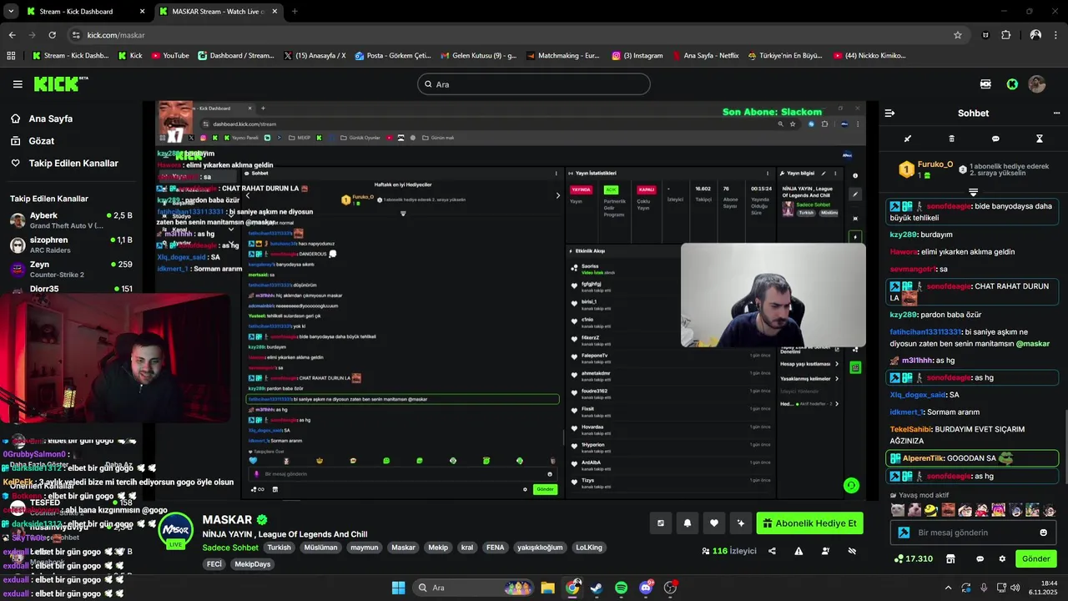Click the moderator hammer badge in message box
Image resolution: width=1068 pixels, height=601 pixels.
904,533
